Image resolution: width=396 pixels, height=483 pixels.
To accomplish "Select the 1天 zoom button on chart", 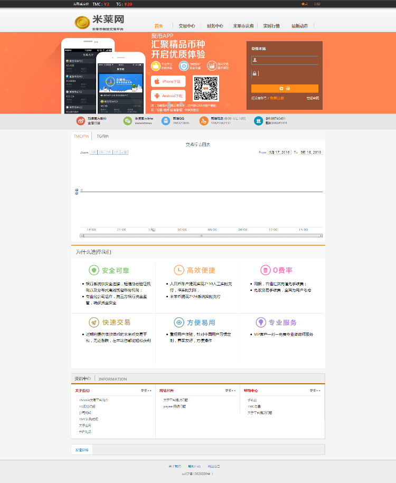I will (x=93, y=152).
